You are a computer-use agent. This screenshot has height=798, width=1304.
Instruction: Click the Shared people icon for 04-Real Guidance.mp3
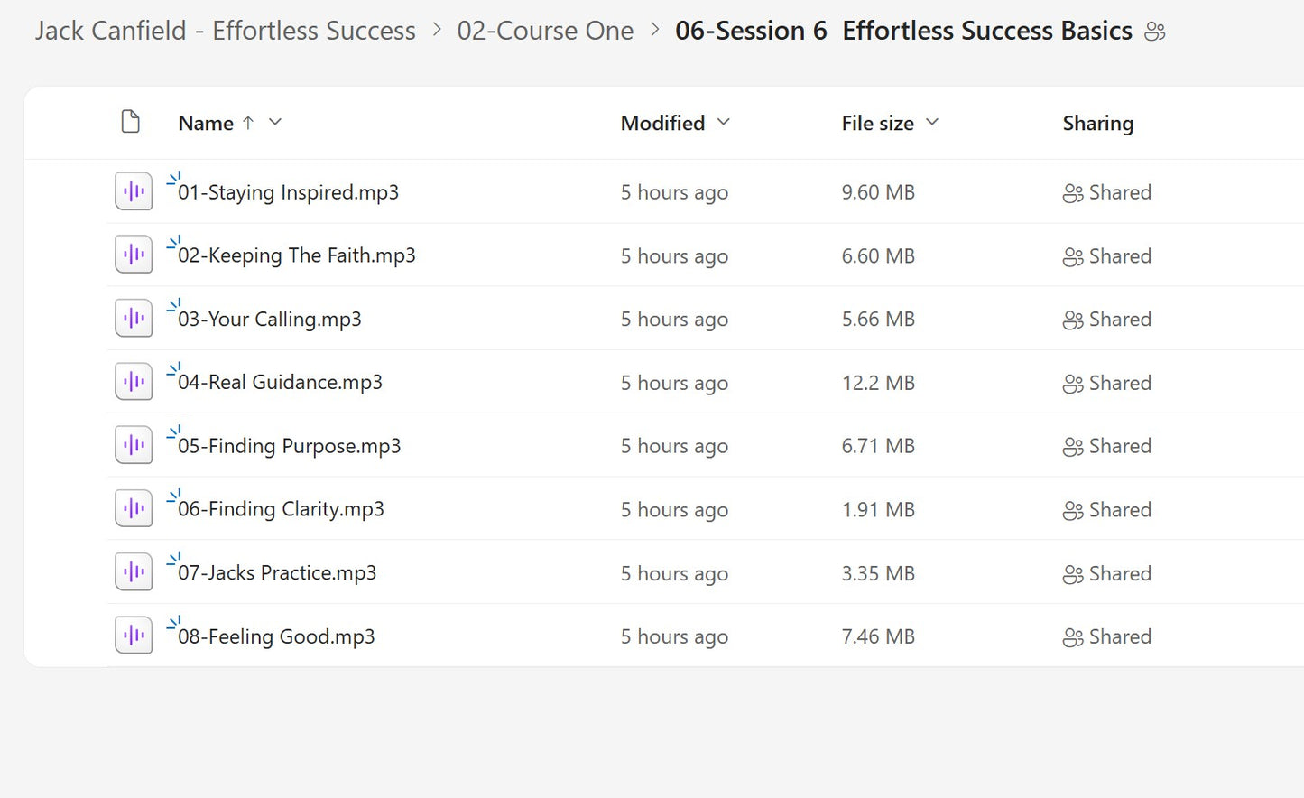(1072, 383)
